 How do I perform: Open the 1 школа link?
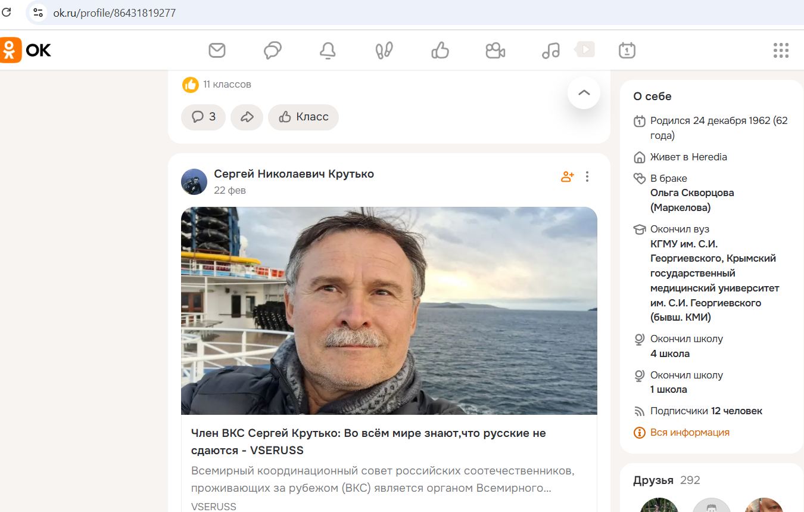(669, 389)
